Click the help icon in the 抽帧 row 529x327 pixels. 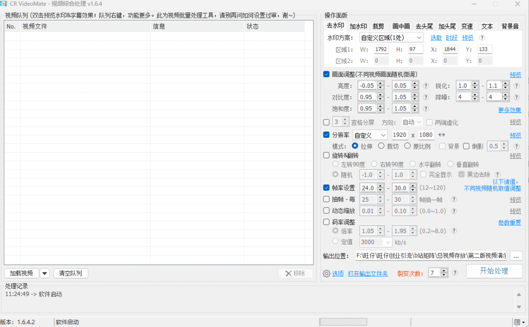454,199
